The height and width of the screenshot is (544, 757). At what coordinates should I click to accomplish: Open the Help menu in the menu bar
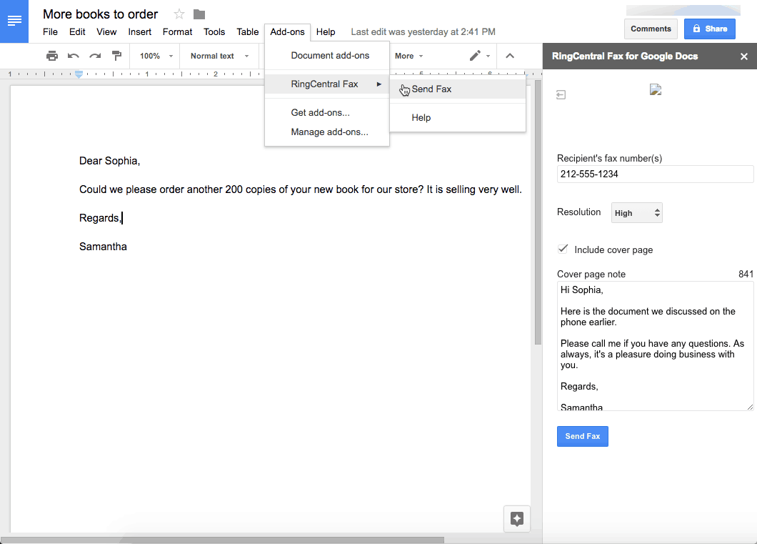pyautogui.click(x=326, y=32)
